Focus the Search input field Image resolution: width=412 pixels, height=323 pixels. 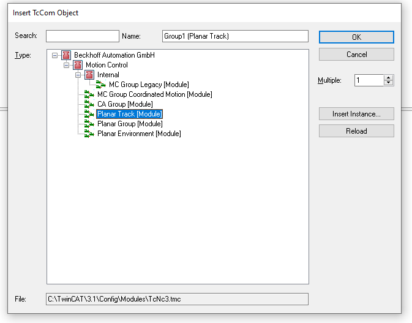[83, 36]
